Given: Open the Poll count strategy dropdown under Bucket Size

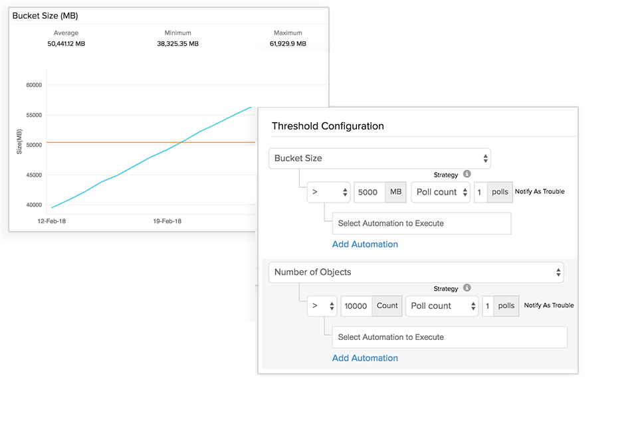Looking at the screenshot, I should 440,192.
